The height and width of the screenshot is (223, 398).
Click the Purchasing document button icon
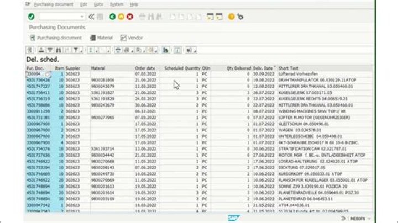click(33, 38)
